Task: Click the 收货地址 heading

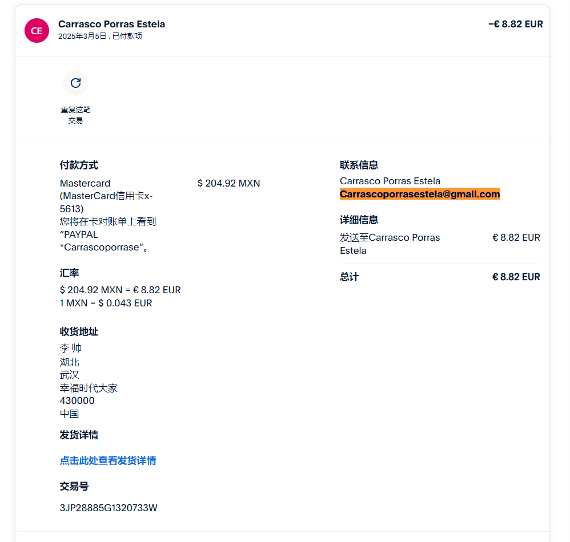Action: (79, 331)
